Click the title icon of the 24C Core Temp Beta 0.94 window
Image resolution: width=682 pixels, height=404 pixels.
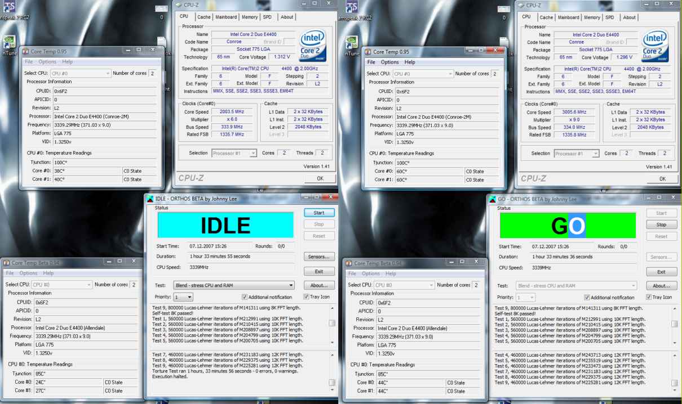[7, 263]
